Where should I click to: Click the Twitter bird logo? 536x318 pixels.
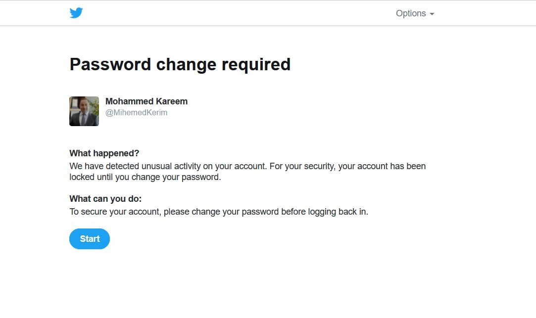pos(76,13)
